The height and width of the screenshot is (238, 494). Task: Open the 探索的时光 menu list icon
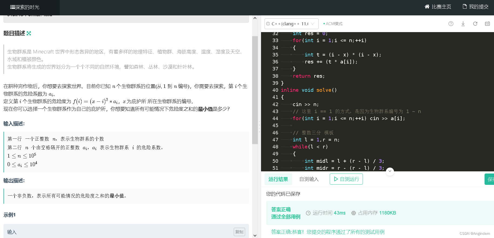point(12,7)
